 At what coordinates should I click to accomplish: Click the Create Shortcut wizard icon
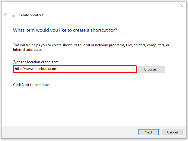point(14,15)
